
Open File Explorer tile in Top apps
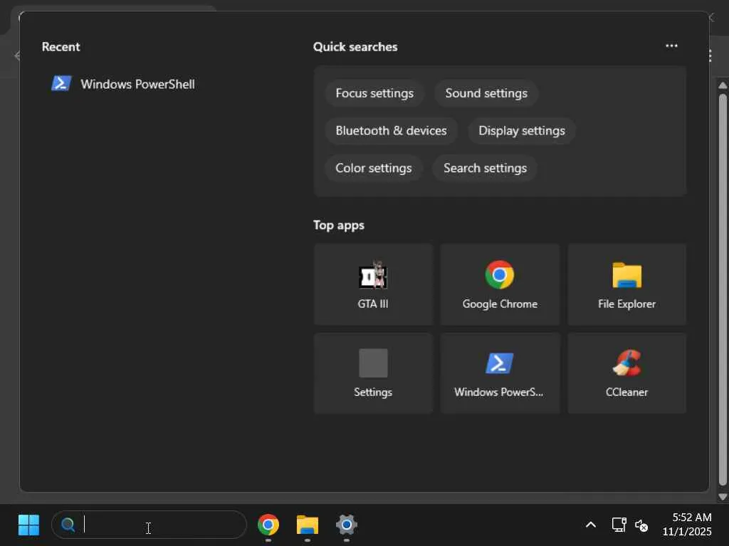pyautogui.click(x=626, y=284)
